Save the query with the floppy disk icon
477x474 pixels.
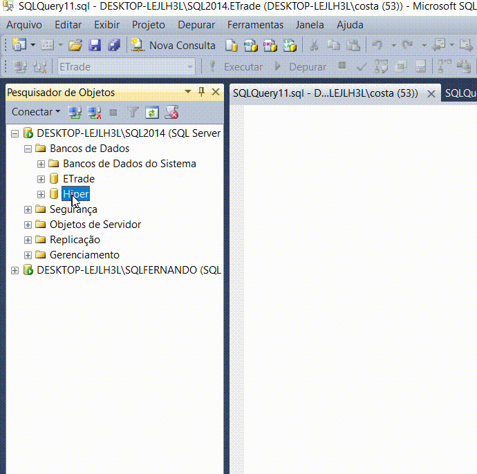pos(95,46)
